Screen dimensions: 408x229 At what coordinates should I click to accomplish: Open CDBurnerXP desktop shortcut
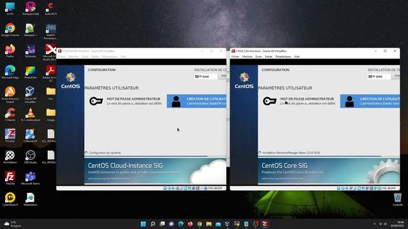pyautogui.click(x=31, y=135)
